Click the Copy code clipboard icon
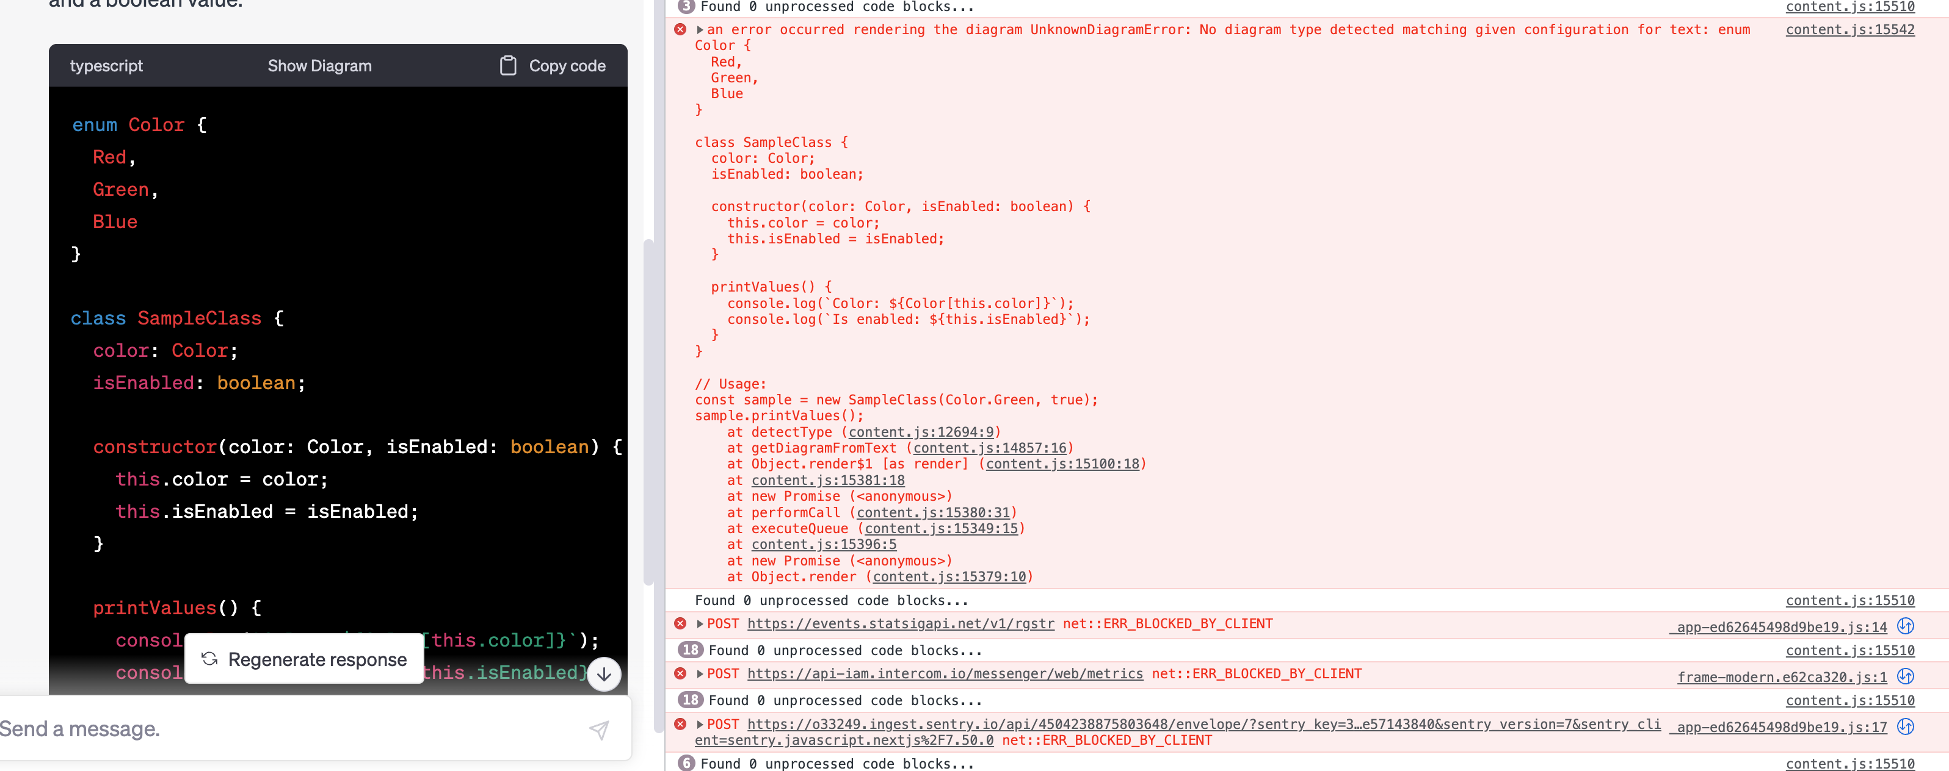This screenshot has width=1949, height=771. click(x=509, y=66)
